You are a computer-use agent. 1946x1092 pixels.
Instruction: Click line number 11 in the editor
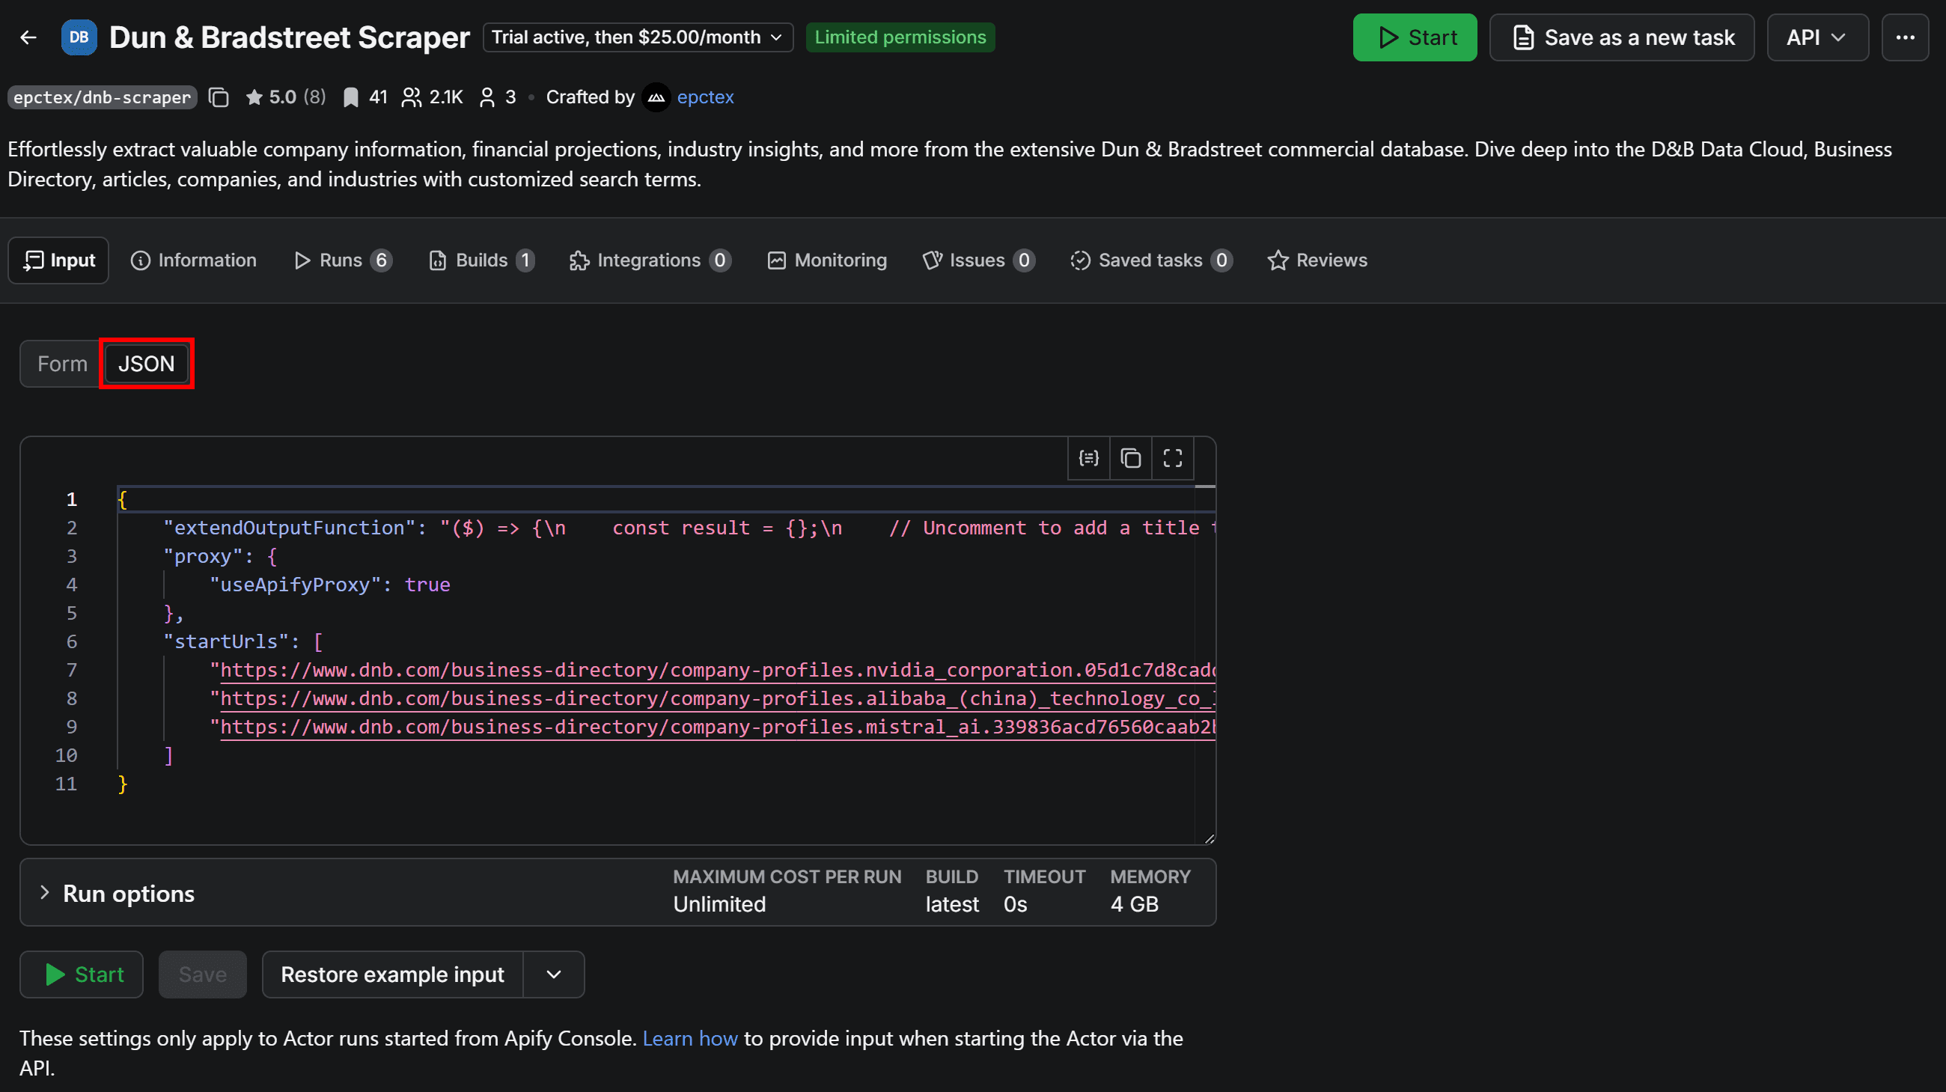click(x=66, y=784)
